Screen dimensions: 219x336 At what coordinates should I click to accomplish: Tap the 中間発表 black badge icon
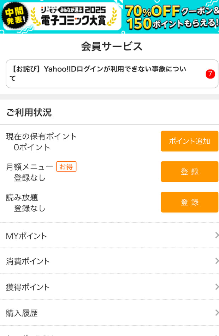coord(15,16)
